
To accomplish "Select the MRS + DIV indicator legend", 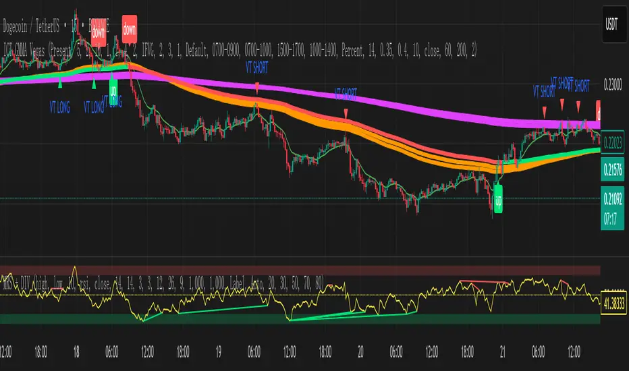I will click(163, 283).
